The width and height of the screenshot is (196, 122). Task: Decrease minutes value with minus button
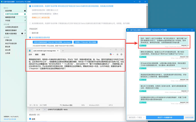31,110
